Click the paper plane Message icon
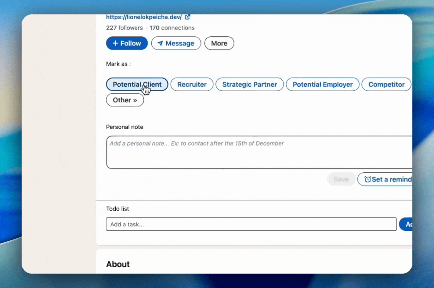This screenshot has height=288, width=434. pos(160,44)
